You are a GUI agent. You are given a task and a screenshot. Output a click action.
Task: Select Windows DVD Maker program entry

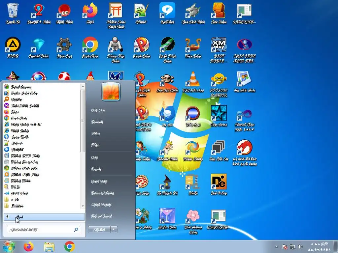[x=42, y=156]
